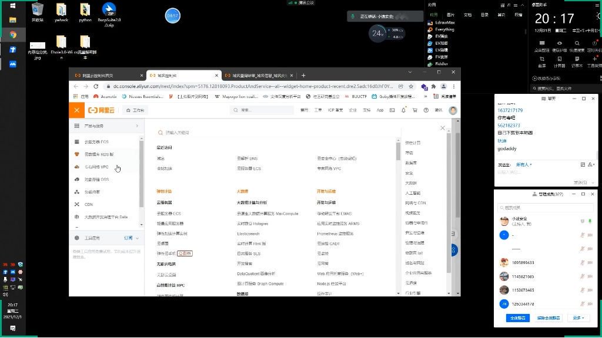This screenshot has height=338, width=602.
Task: Switch to the third Chrome tab about domain
Action: coord(259,76)
